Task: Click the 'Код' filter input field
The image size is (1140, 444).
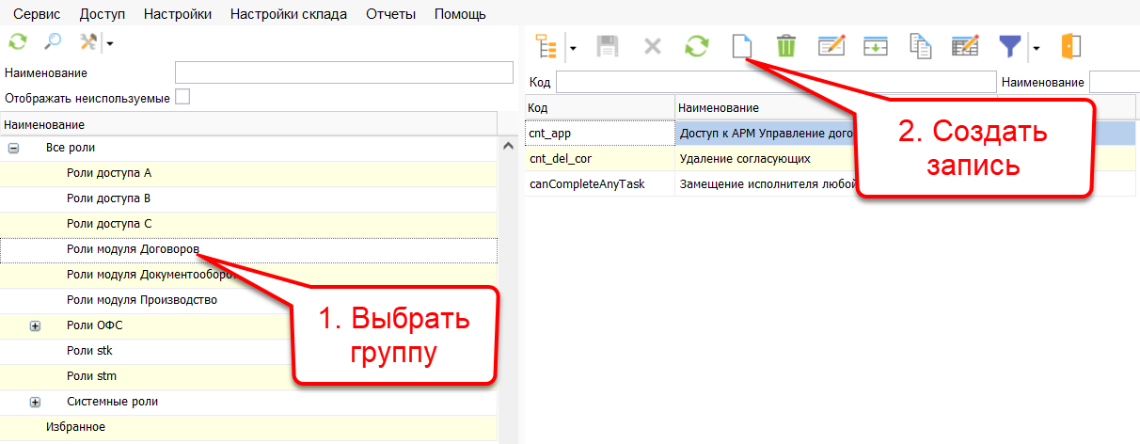Action: point(774,83)
